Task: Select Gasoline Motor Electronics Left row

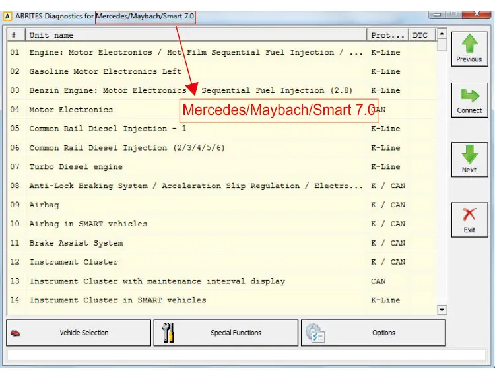Action: coord(222,71)
